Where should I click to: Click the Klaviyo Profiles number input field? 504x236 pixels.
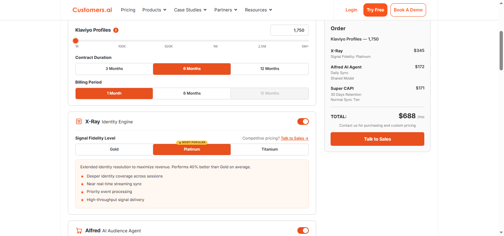click(x=290, y=30)
